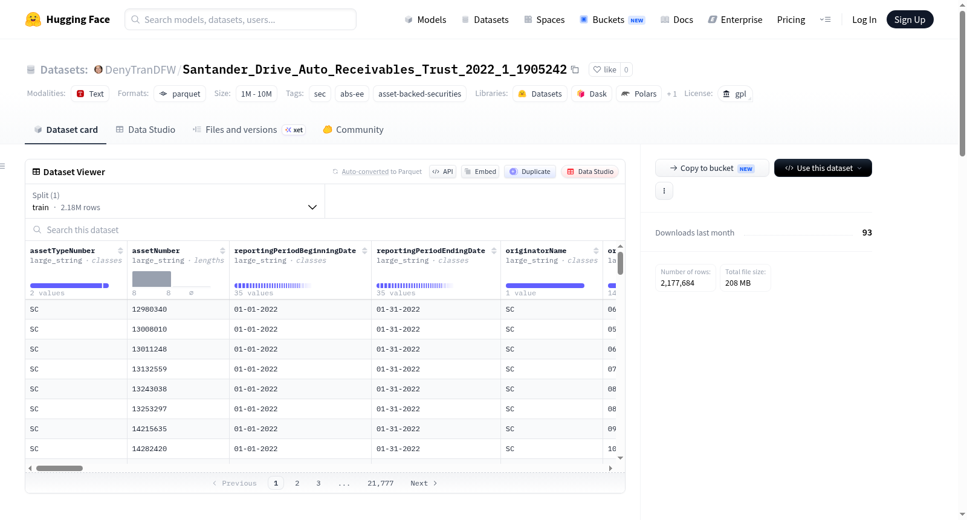The height and width of the screenshot is (520, 967).
Task: Click the Duplicate button
Action: [x=530, y=172]
